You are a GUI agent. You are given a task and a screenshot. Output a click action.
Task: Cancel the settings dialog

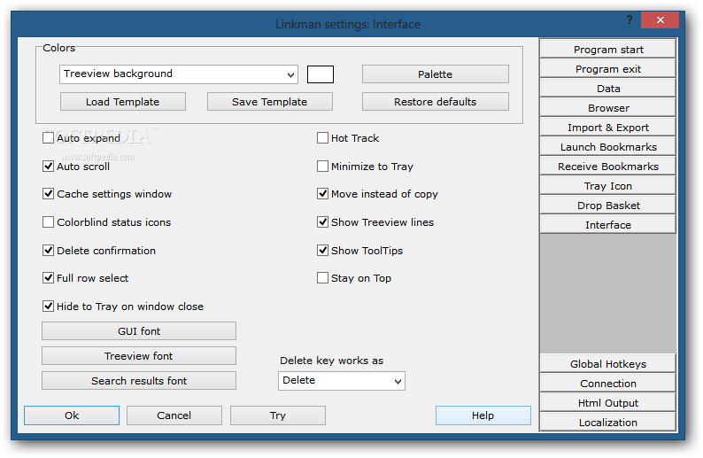(174, 415)
